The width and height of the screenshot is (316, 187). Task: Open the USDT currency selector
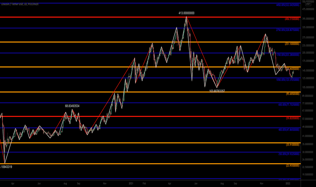pyautogui.click(x=308, y=4)
